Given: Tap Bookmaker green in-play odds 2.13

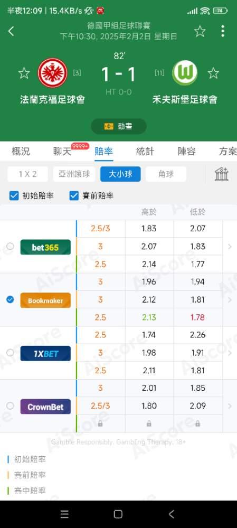Looking at the screenshot, I should tap(149, 317).
